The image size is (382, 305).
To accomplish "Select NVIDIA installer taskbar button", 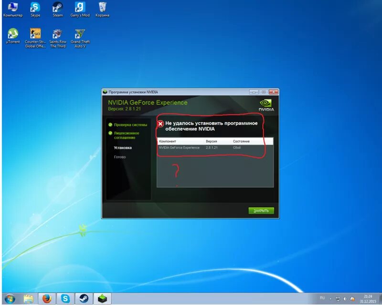I will (x=102, y=298).
